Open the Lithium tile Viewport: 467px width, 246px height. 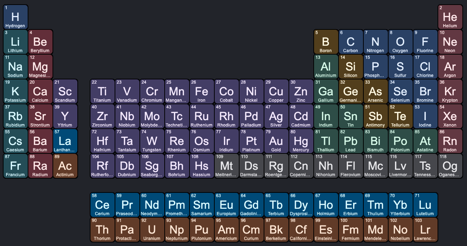pyautogui.click(x=15, y=42)
